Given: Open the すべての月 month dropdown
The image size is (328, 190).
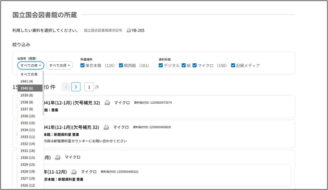Looking at the screenshot, I should [x=60, y=65].
